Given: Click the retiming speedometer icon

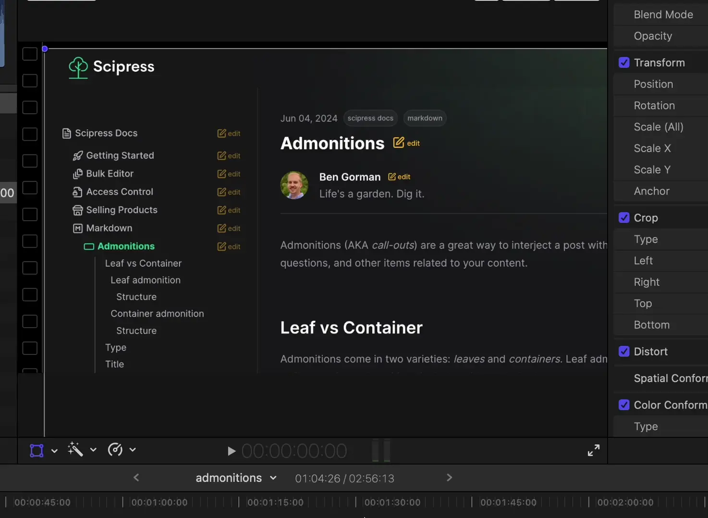Looking at the screenshot, I should pyautogui.click(x=115, y=450).
